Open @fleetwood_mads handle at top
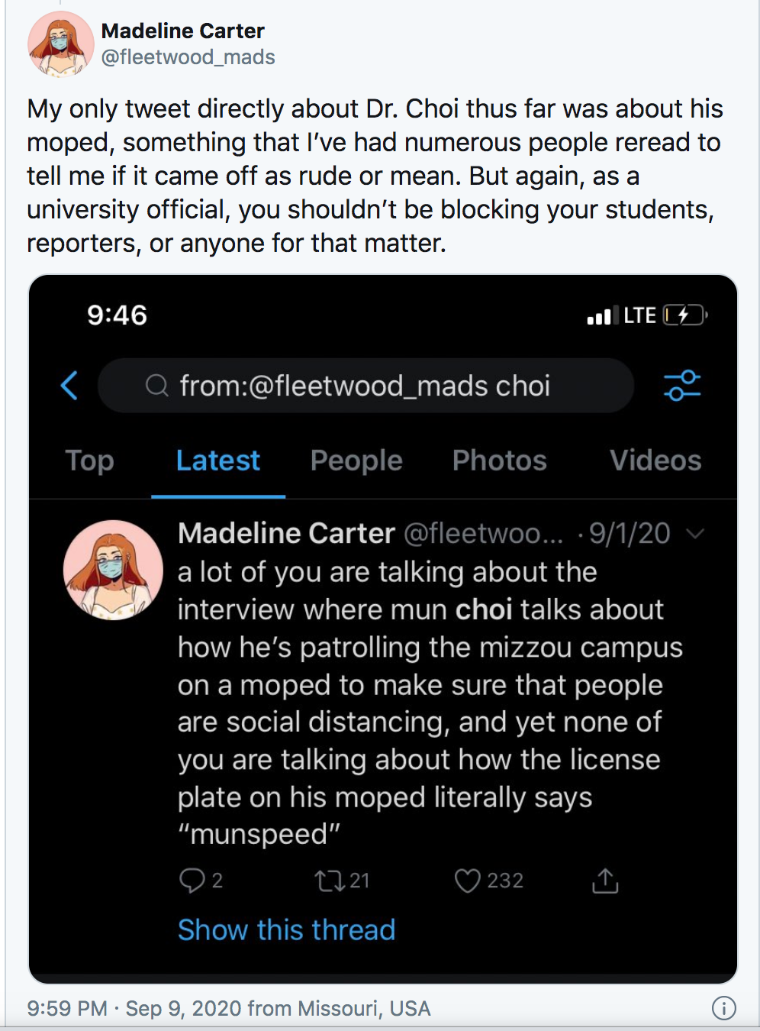Viewport: 760px width, 1031px height. pos(188,57)
